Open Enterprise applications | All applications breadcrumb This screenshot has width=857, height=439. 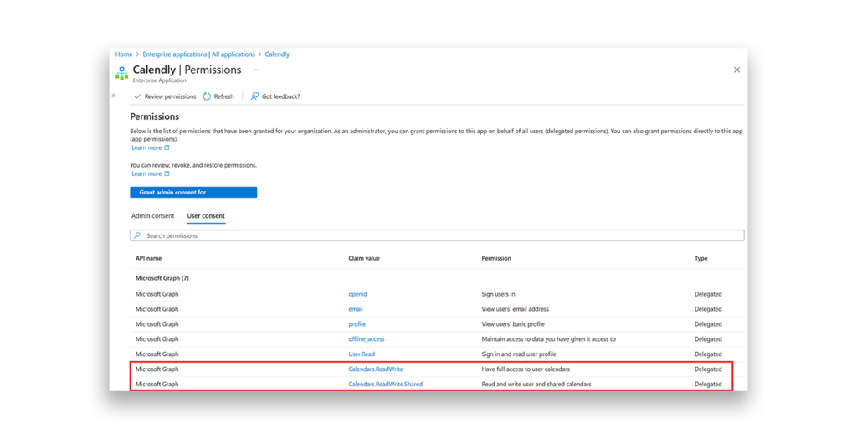tap(199, 54)
